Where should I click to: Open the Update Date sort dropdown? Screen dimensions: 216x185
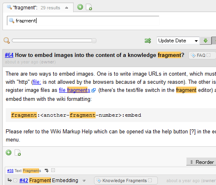click(178, 41)
